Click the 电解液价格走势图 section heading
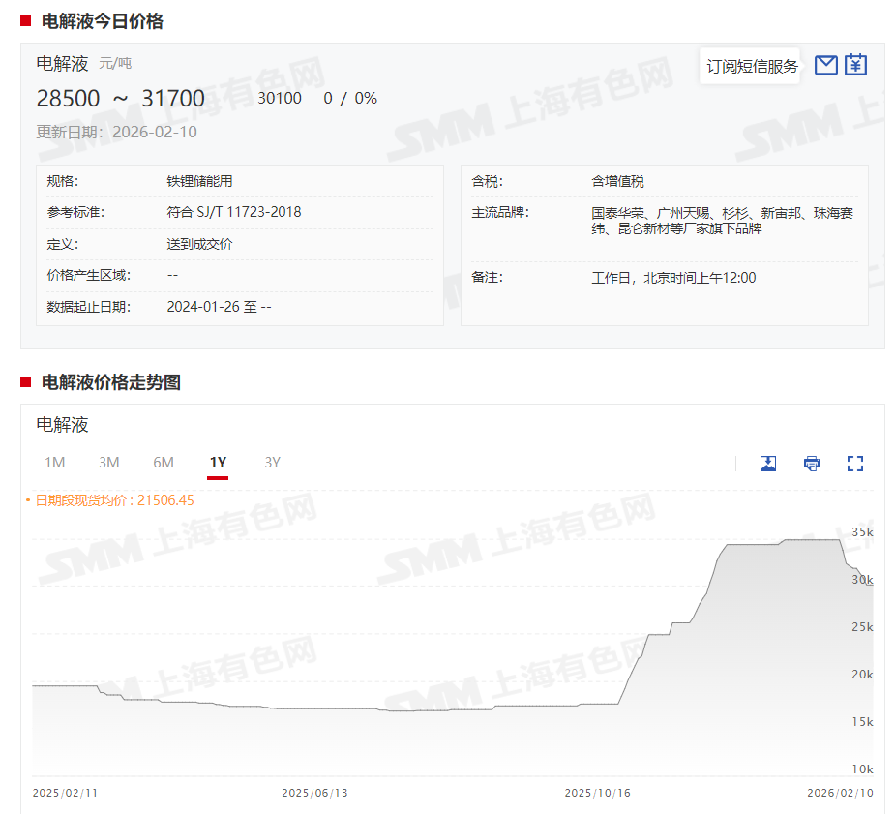The height and width of the screenshot is (814, 895). [111, 382]
